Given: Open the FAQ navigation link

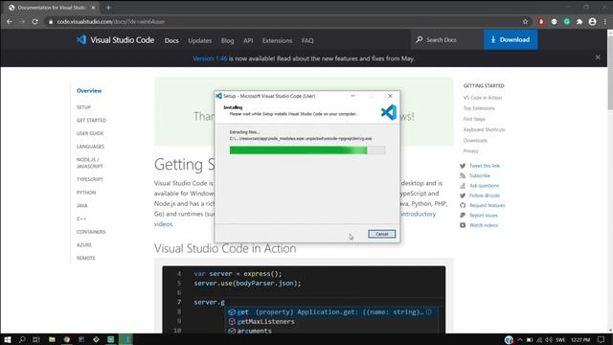Looking at the screenshot, I should point(307,40).
